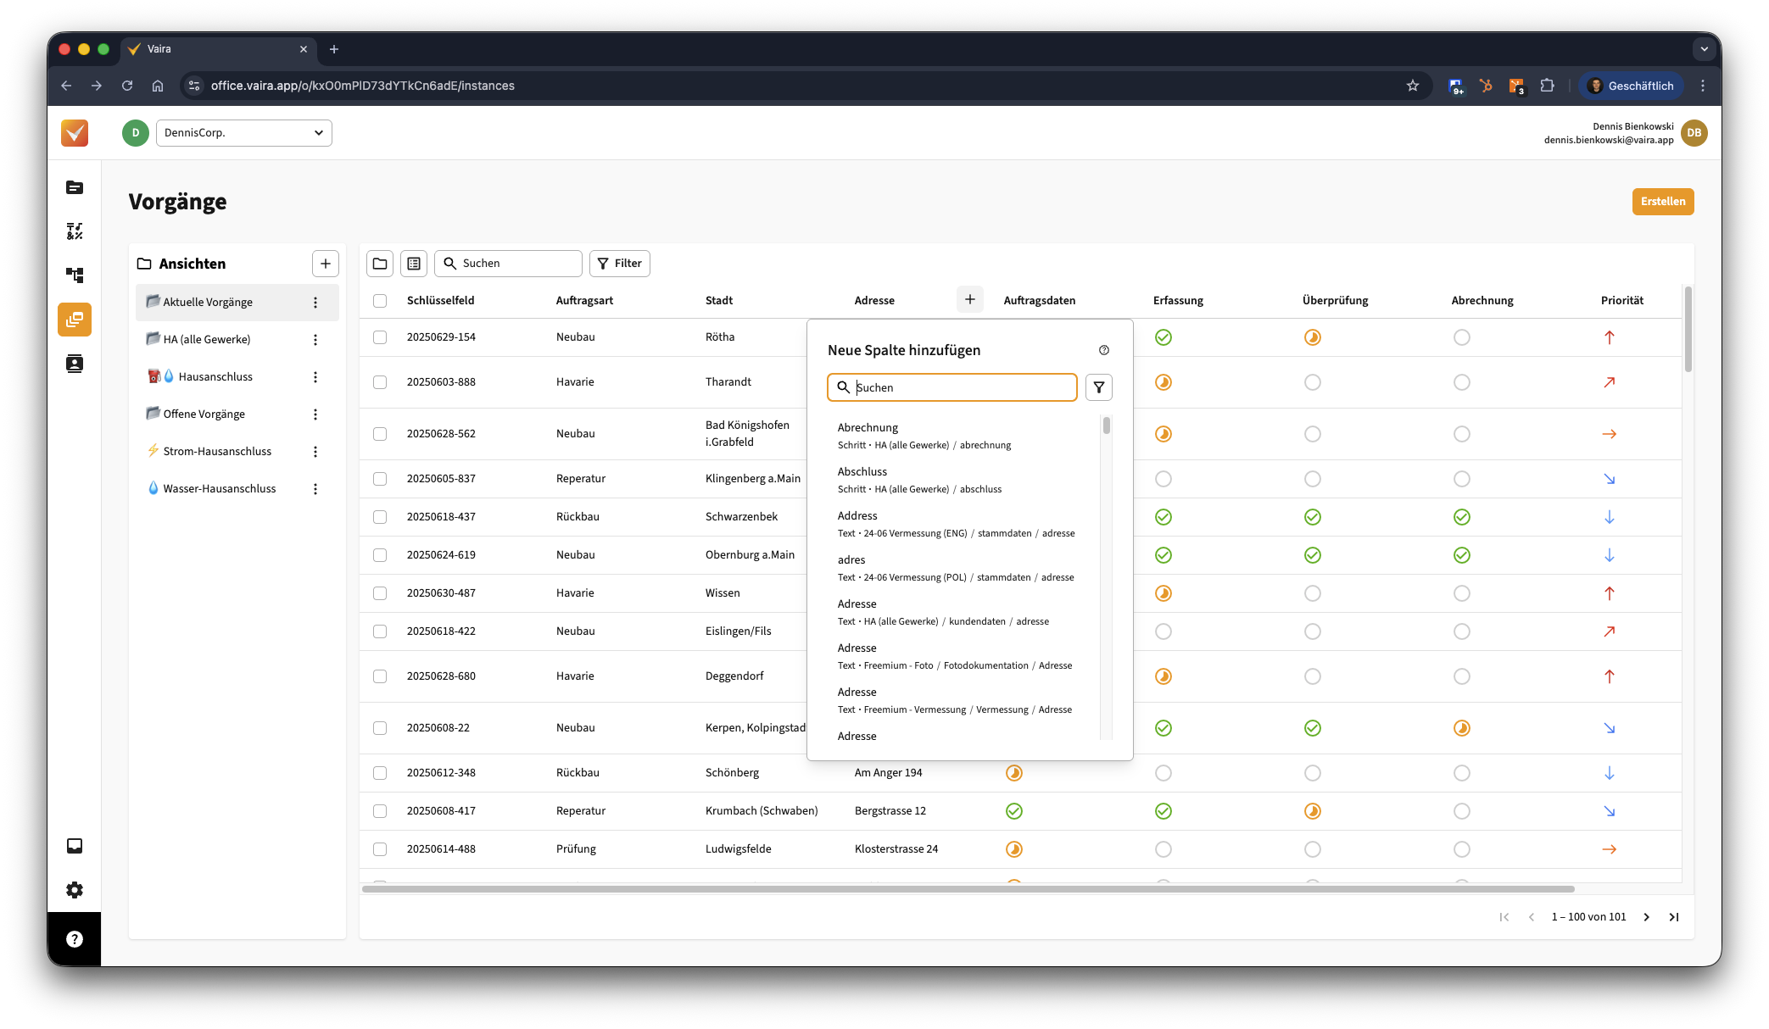Viewport: 1769px width, 1029px height.
Task: Toggle the select-all checkbox in header
Action: 380,301
